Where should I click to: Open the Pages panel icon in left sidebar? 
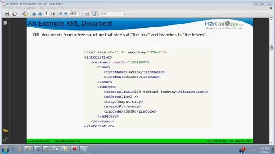(6, 23)
